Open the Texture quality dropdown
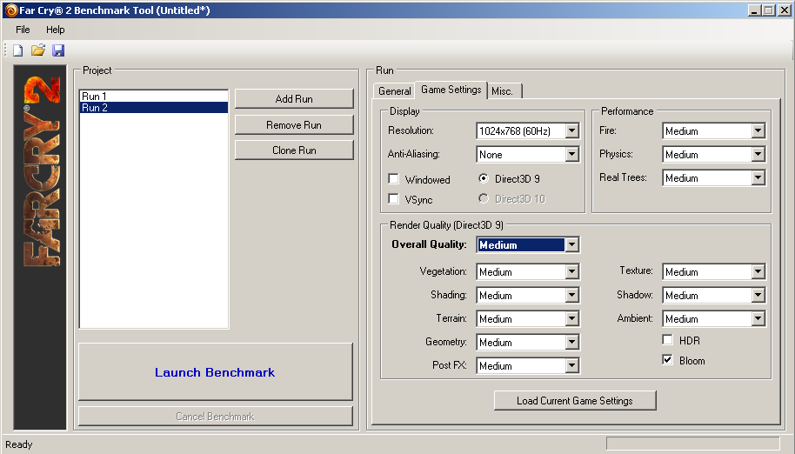 [714, 271]
